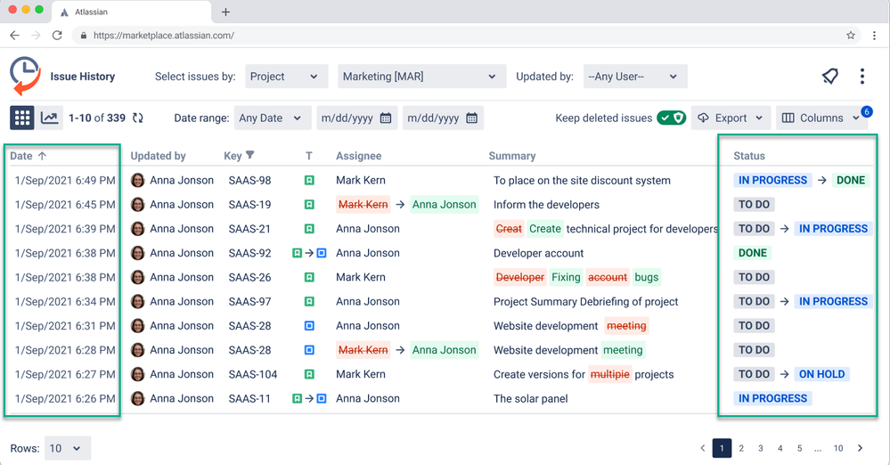Screen dimensions: 890x465
Task: Bookmark this page with star icon
Action: coord(850,36)
